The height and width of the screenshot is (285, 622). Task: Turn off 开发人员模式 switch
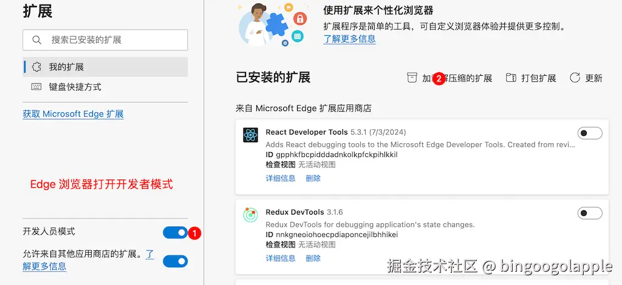pyautogui.click(x=176, y=233)
